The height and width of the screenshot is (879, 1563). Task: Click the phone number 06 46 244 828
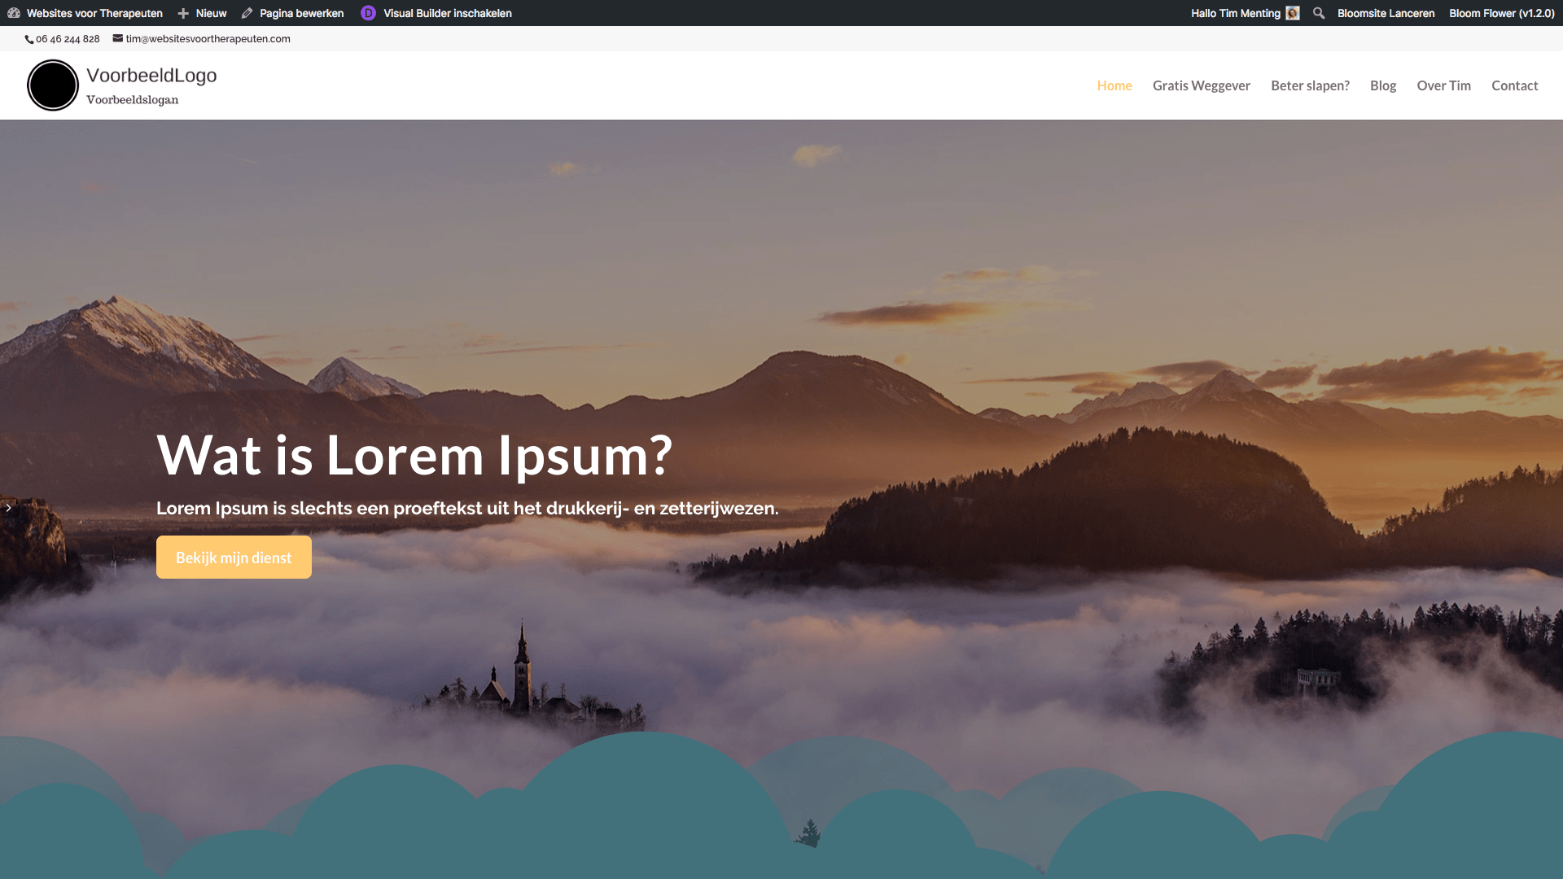(x=68, y=39)
